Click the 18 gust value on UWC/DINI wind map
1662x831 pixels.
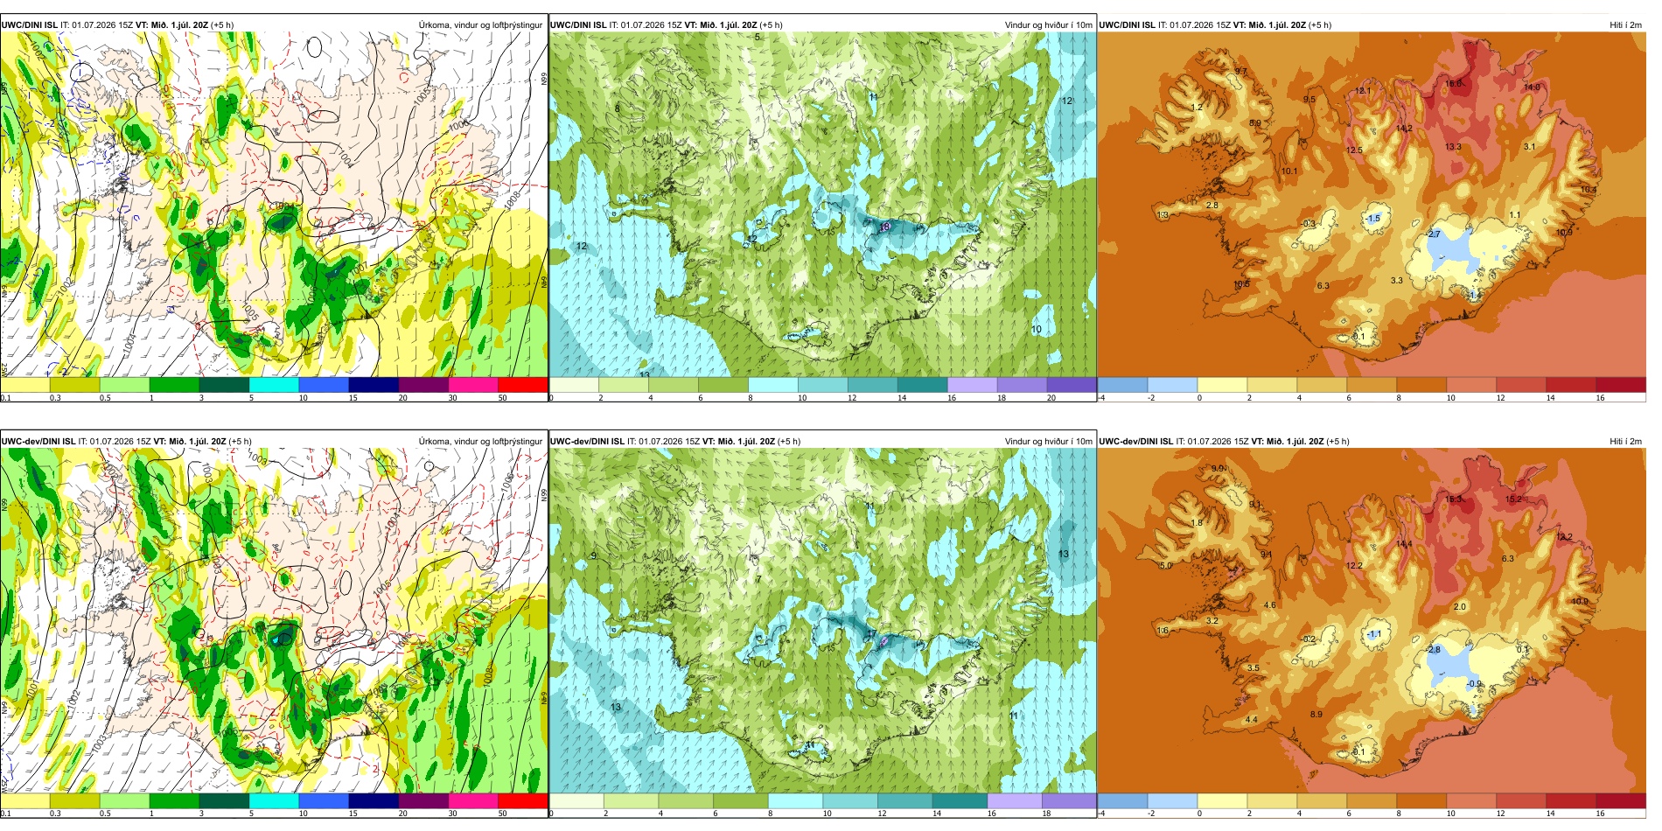tap(884, 227)
